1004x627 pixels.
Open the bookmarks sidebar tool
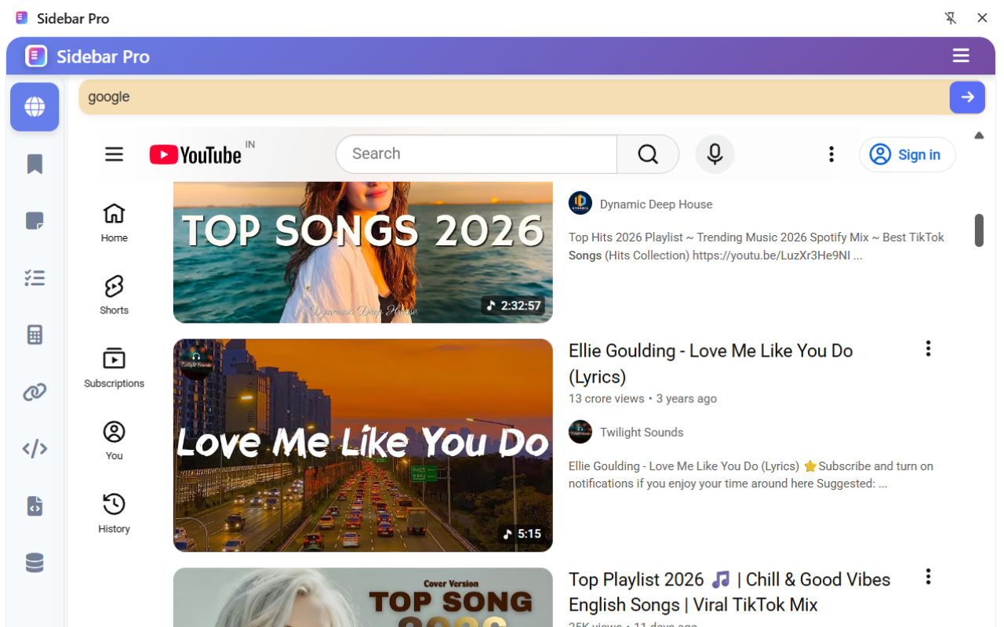point(35,164)
